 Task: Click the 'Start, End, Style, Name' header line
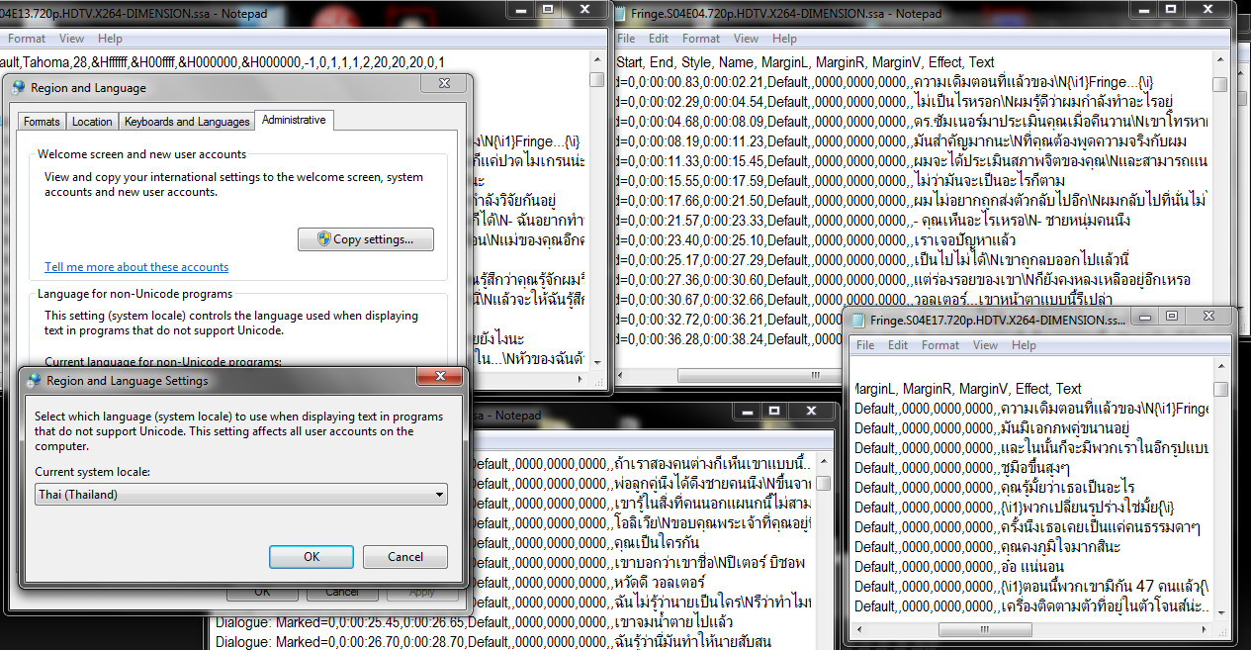[x=805, y=62]
